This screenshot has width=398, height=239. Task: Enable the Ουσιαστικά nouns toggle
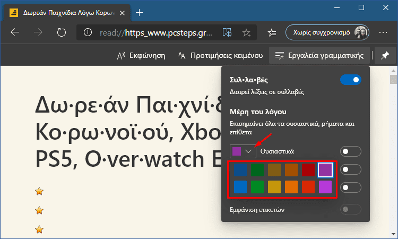pos(351,151)
